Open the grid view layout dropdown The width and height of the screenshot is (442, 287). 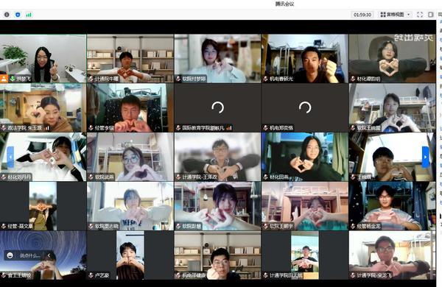(395, 15)
